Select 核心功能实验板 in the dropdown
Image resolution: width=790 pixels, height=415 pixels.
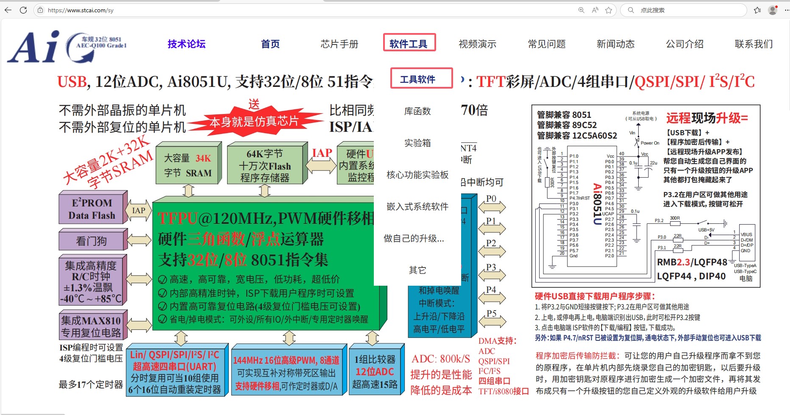(x=417, y=175)
